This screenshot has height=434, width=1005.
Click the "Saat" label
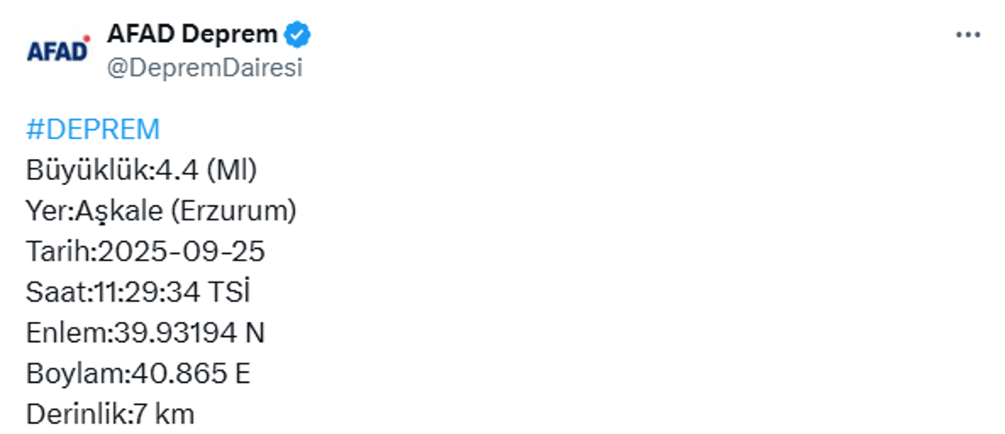pos(55,292)
